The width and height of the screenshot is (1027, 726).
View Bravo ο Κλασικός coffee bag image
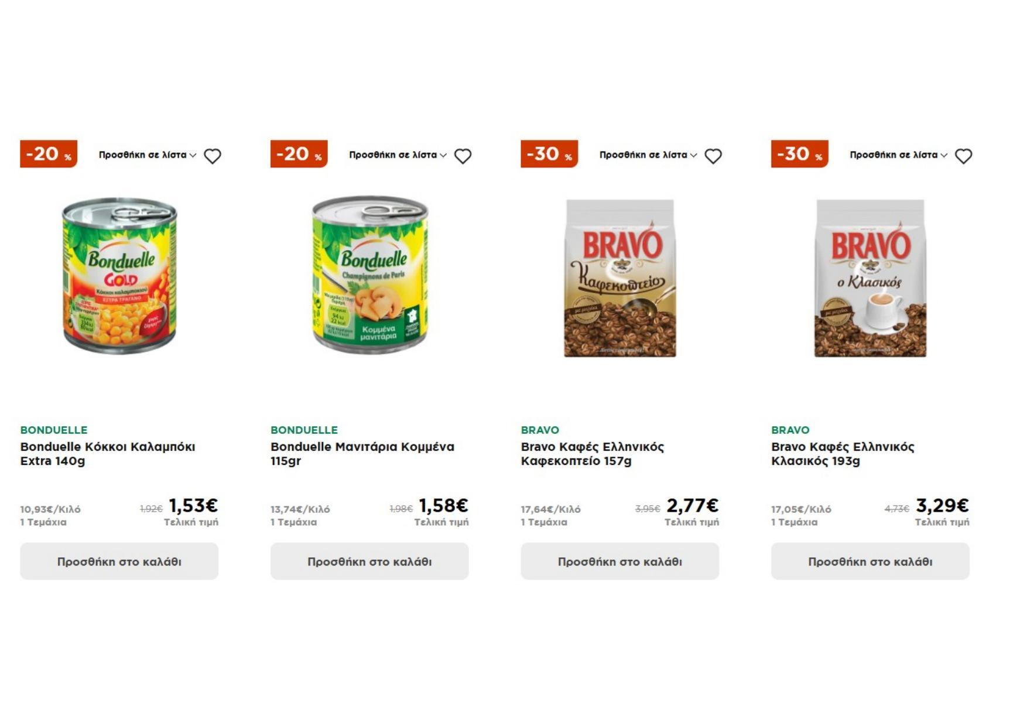(x=870, y=278)
